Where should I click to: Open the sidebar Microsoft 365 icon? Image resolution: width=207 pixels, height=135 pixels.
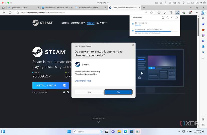click(203, 41)
